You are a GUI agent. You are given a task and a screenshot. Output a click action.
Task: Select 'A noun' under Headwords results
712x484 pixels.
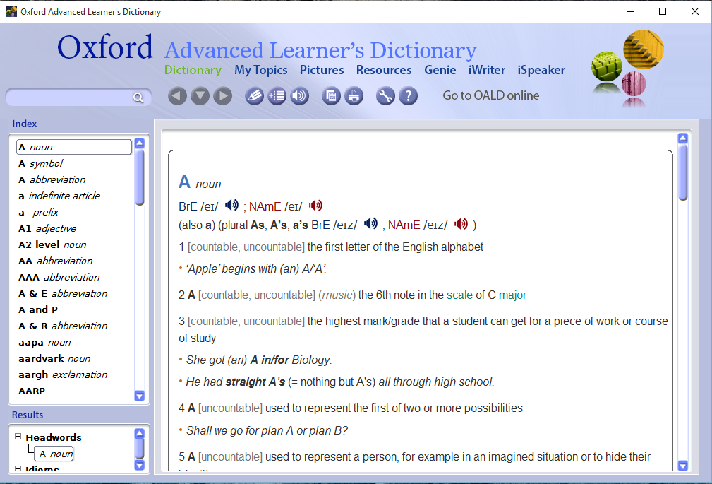(x=54, y=454)
